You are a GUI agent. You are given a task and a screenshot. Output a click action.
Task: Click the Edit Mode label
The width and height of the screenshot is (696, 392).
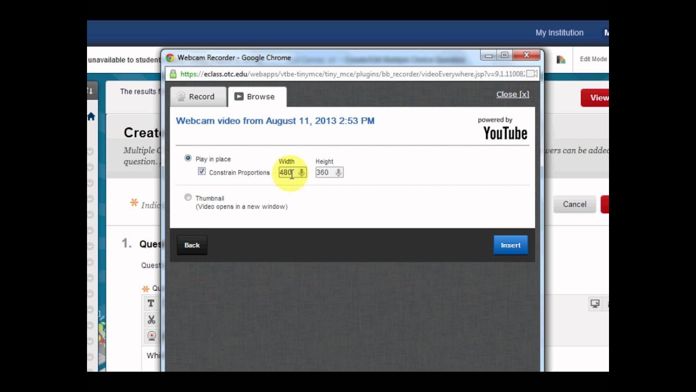[593, 59]
